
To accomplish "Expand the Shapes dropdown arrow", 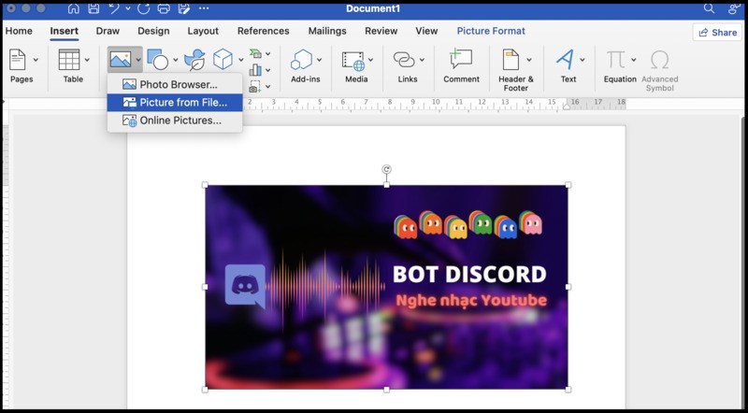I will (175, 60).
